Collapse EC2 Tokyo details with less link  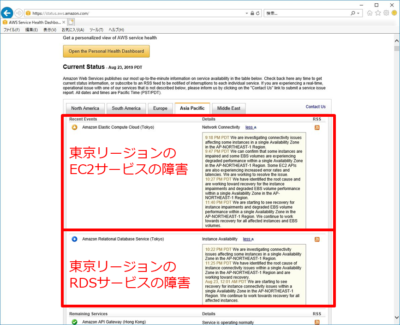pyautogui.click(x=251, y=127)
